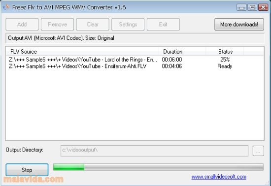Image resolution: width=271 pixels, height=186 pixels.
Task: Click the app icon in the title bar
Action: [6, 7]
